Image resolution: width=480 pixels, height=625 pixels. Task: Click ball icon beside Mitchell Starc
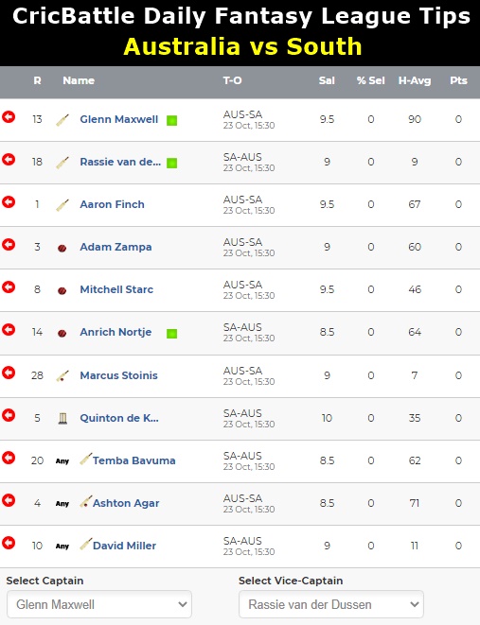click(x=62, y=290)
